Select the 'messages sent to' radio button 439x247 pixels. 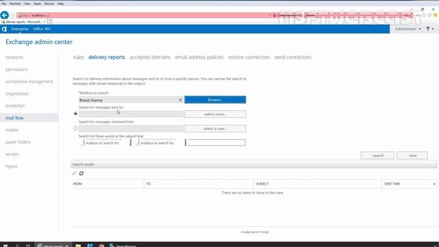[x=75, y=114]
